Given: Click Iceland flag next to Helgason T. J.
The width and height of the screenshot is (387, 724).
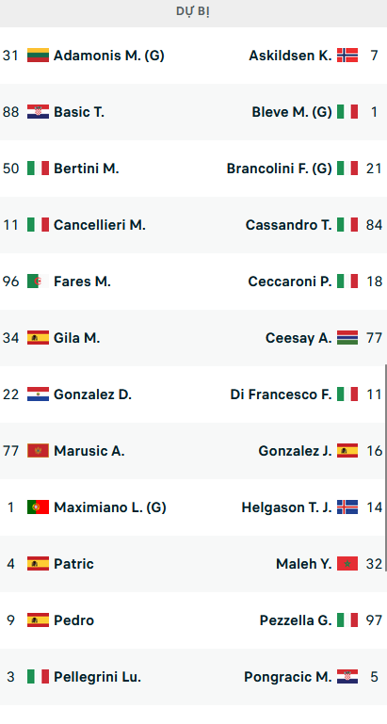Looking at the screenshot, I should [x=347, y=507].
